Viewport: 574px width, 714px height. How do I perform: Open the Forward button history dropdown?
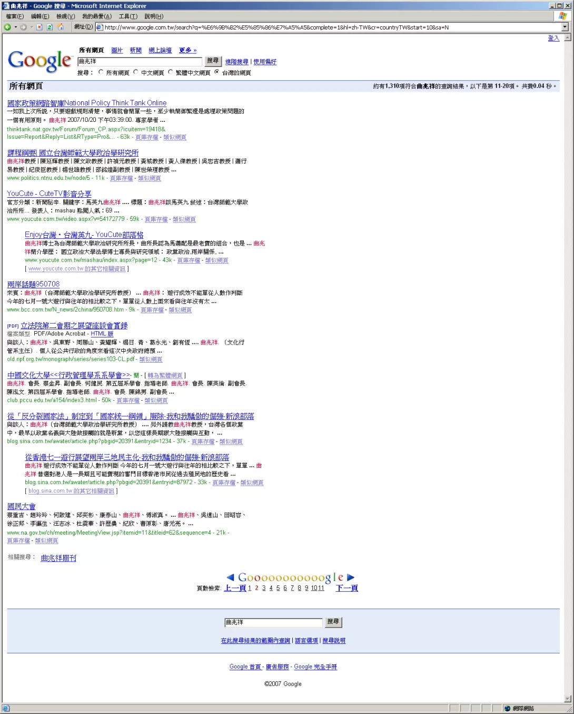[32, 27]
